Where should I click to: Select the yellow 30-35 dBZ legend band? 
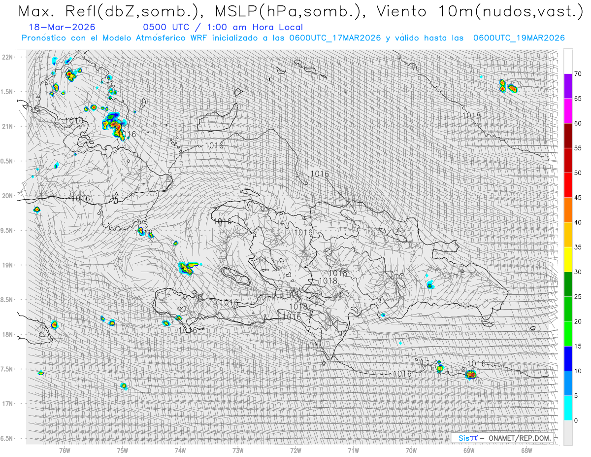click(568, 259)
